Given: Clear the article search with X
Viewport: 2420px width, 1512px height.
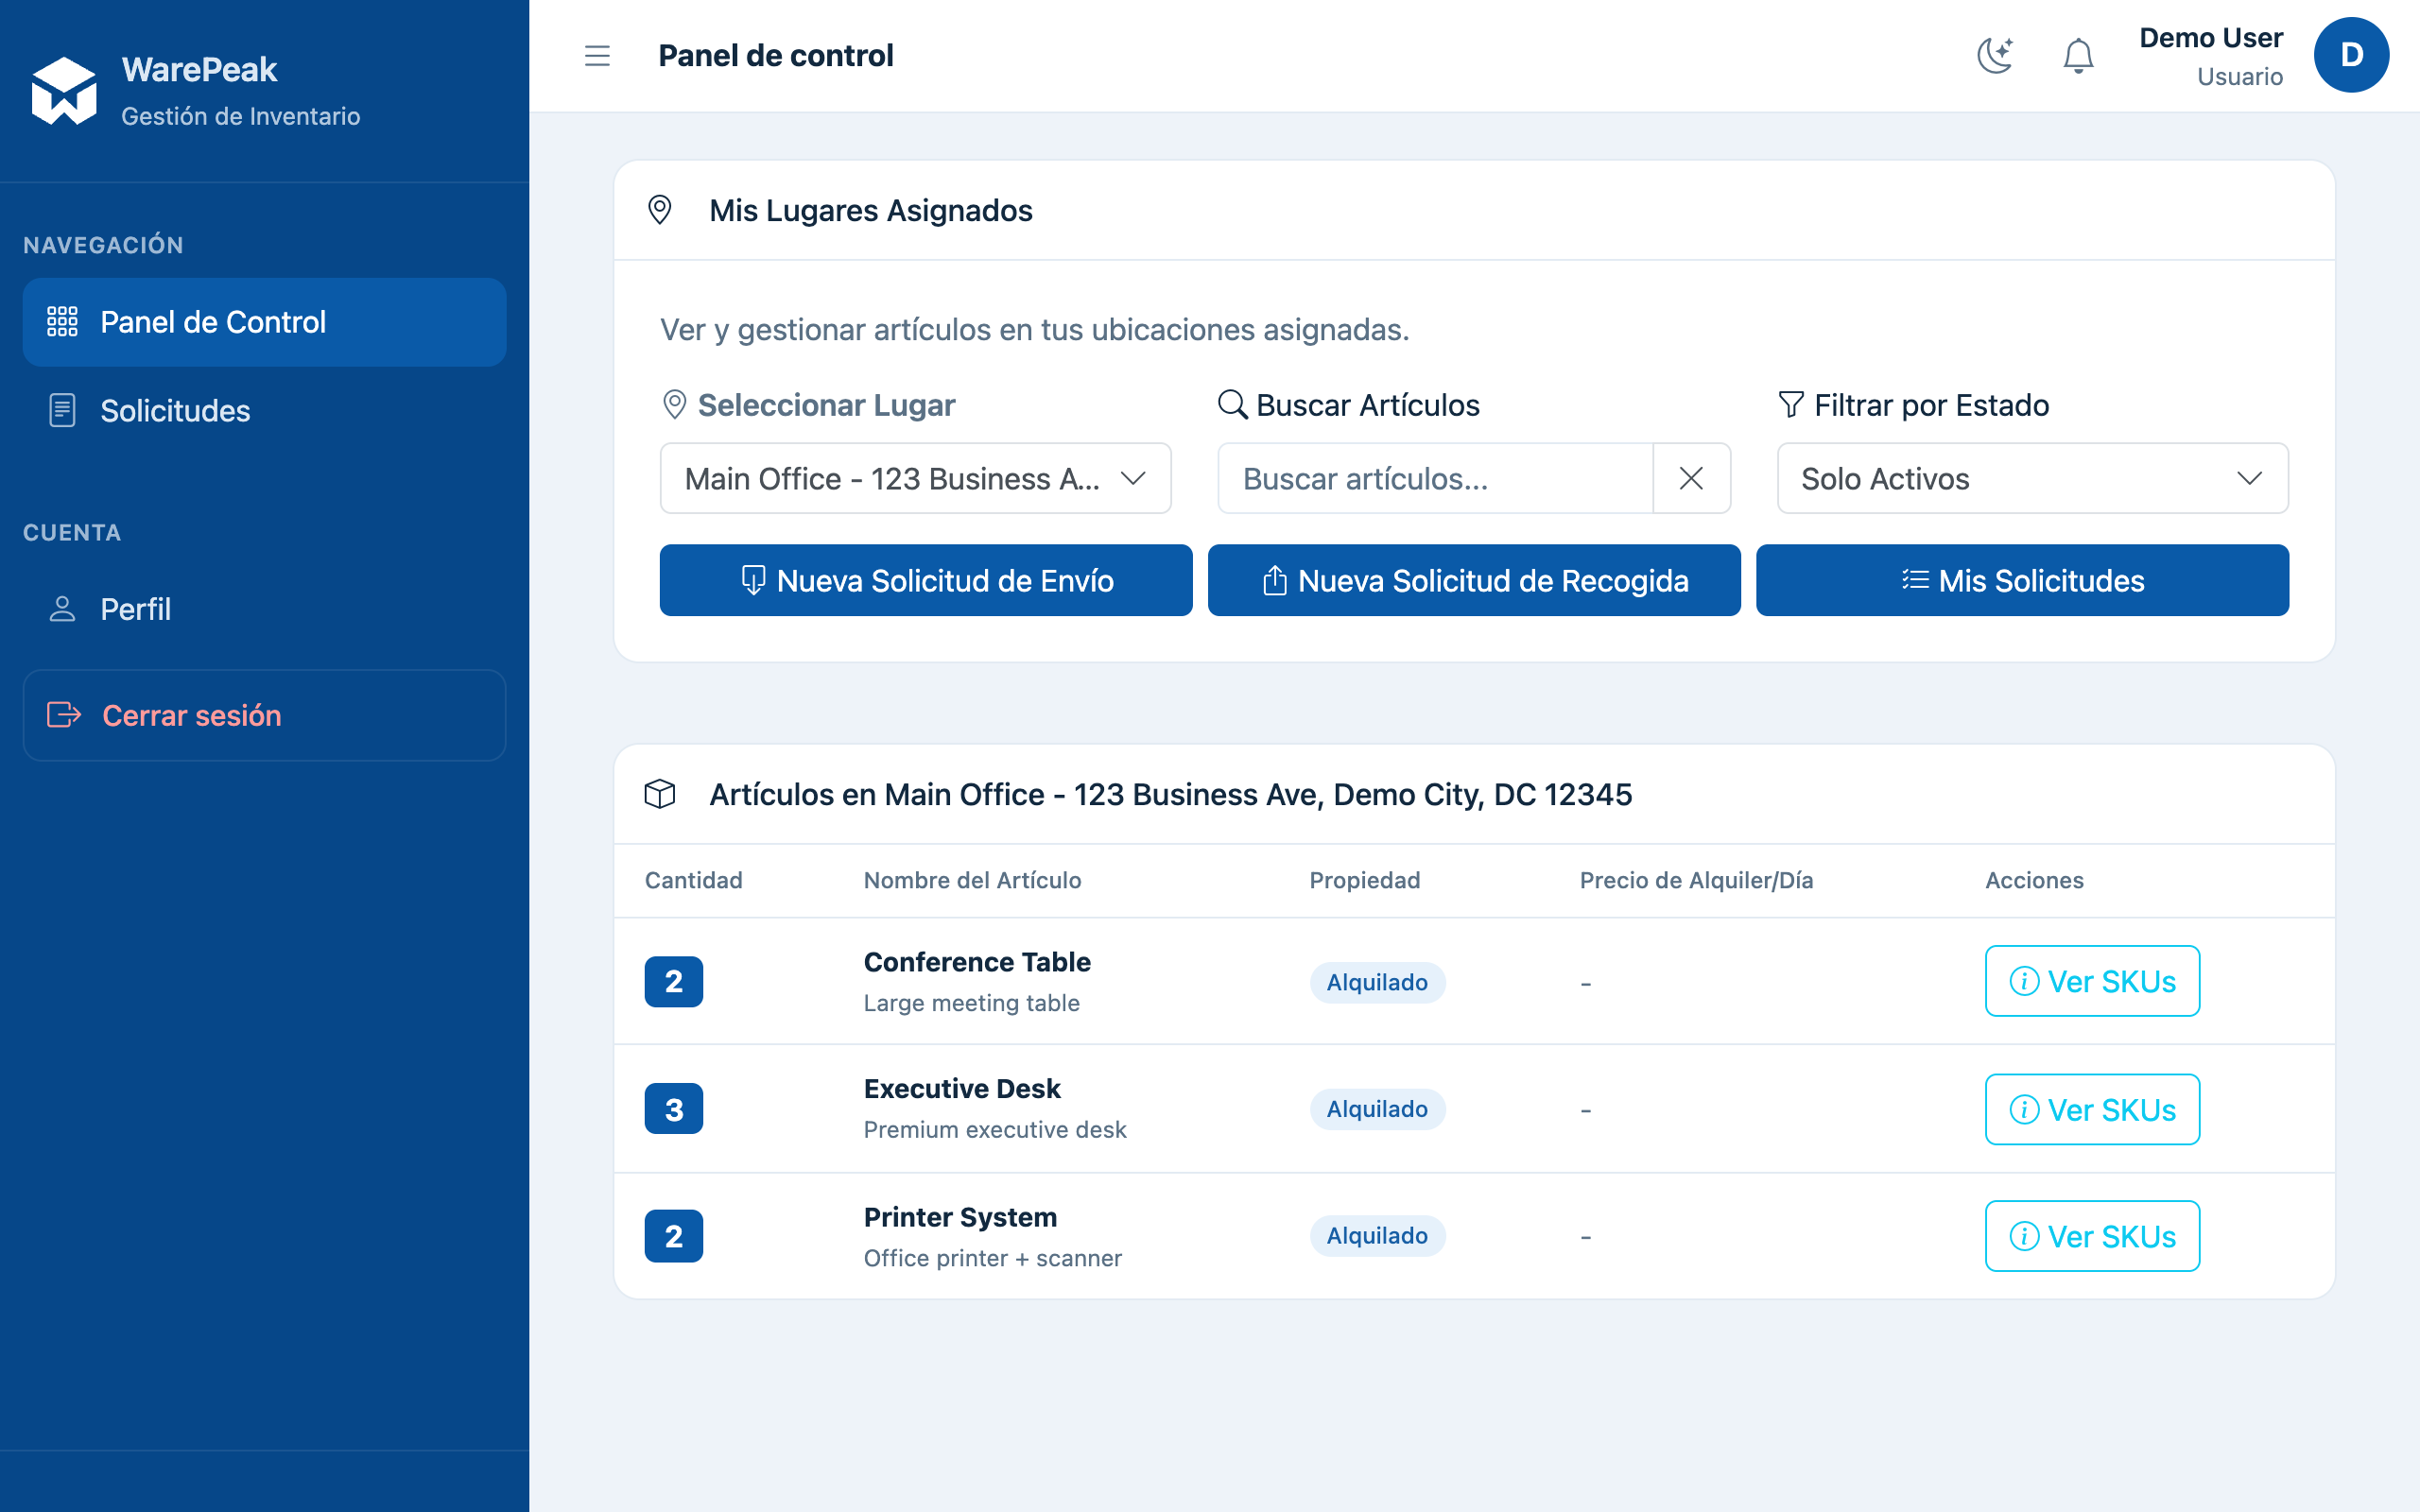Looking at the screenshot, I should tap(1691, 479).
